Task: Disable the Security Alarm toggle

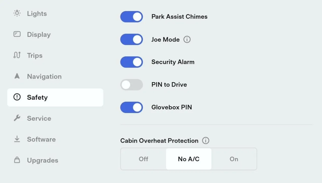Action: pyautogui.click(x=132, y=62)
